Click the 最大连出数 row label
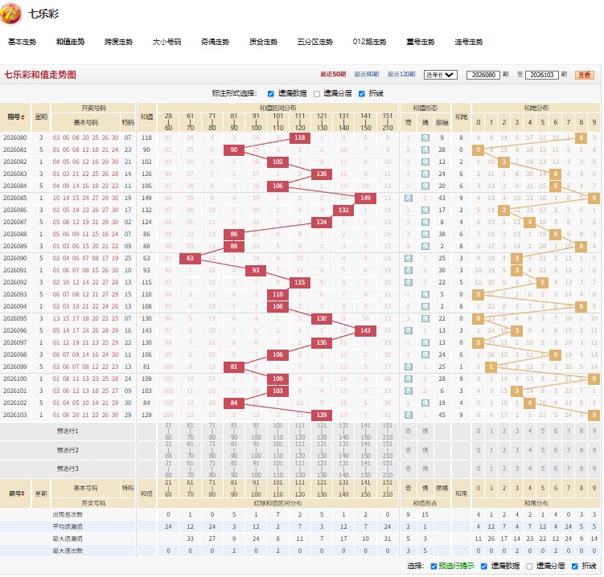 (x=68, y=550)
